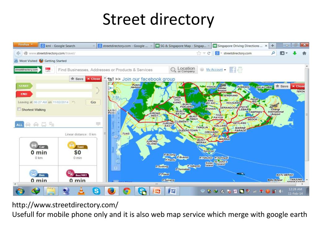
Task: Switch to kml - Google Search tab
Action: click(x=67, y=46)
